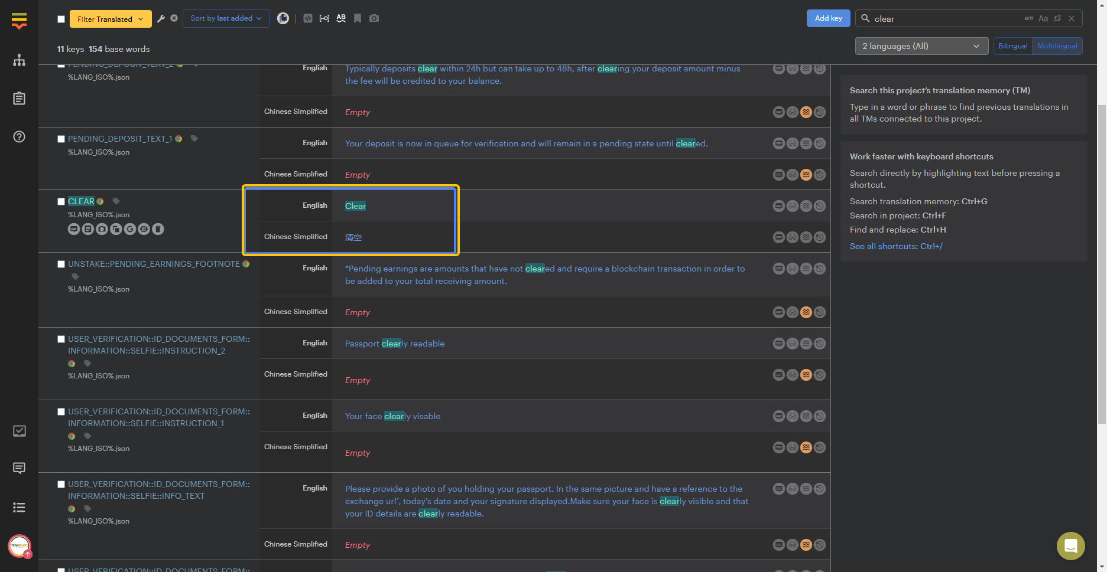Open the Filter Translated dropdown
This screenshot has height=572, width=1107.
[x=110, y=18]
